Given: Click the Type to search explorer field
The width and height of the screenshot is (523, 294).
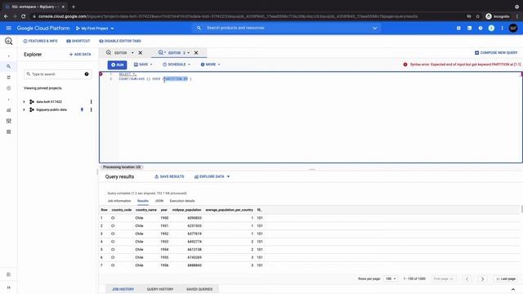Looking at the screenshot, I should point(57,74).
